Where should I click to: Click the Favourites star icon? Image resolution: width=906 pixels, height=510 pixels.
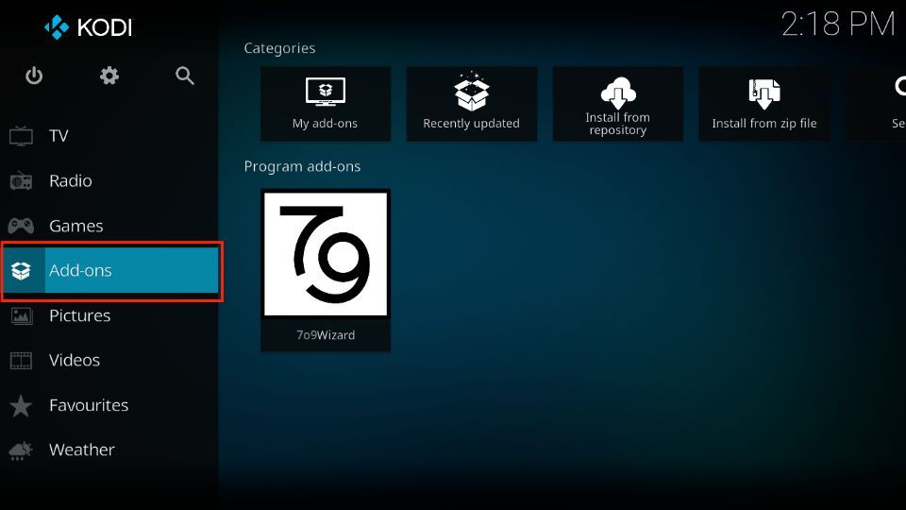21,405
